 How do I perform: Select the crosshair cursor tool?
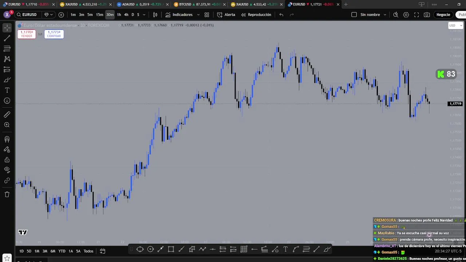tap(7, 28)
